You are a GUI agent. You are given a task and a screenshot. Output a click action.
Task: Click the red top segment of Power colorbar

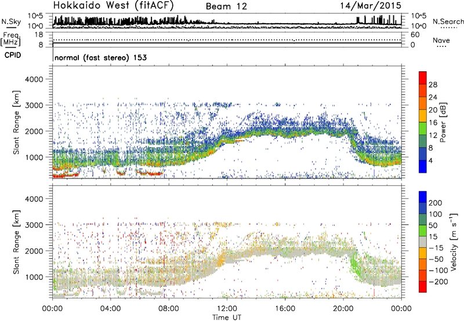click(x=423, y=78)
